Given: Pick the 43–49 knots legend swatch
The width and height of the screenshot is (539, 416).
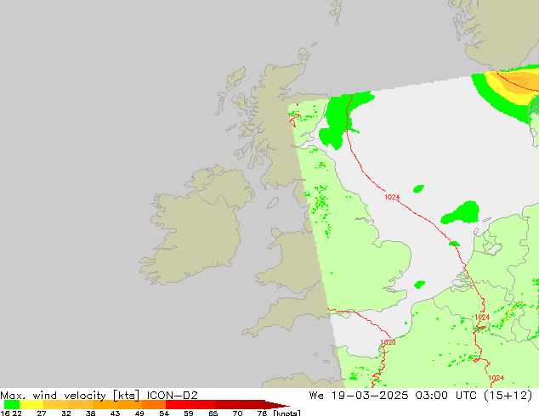Looking at the screenshot, I should click(129, 405).
